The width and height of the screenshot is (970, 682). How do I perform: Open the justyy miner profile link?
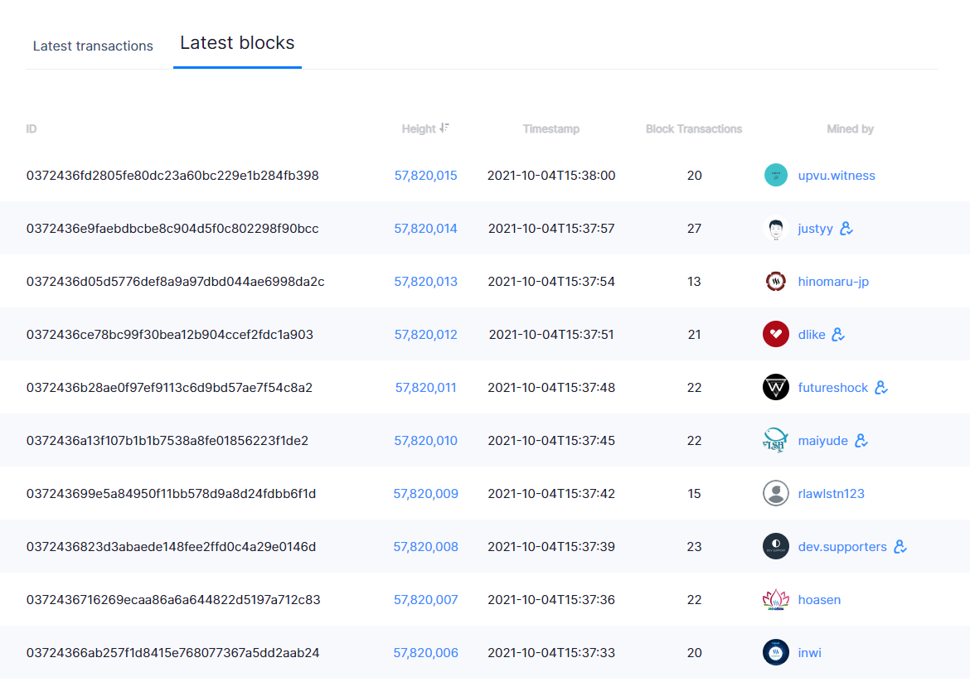815,229
